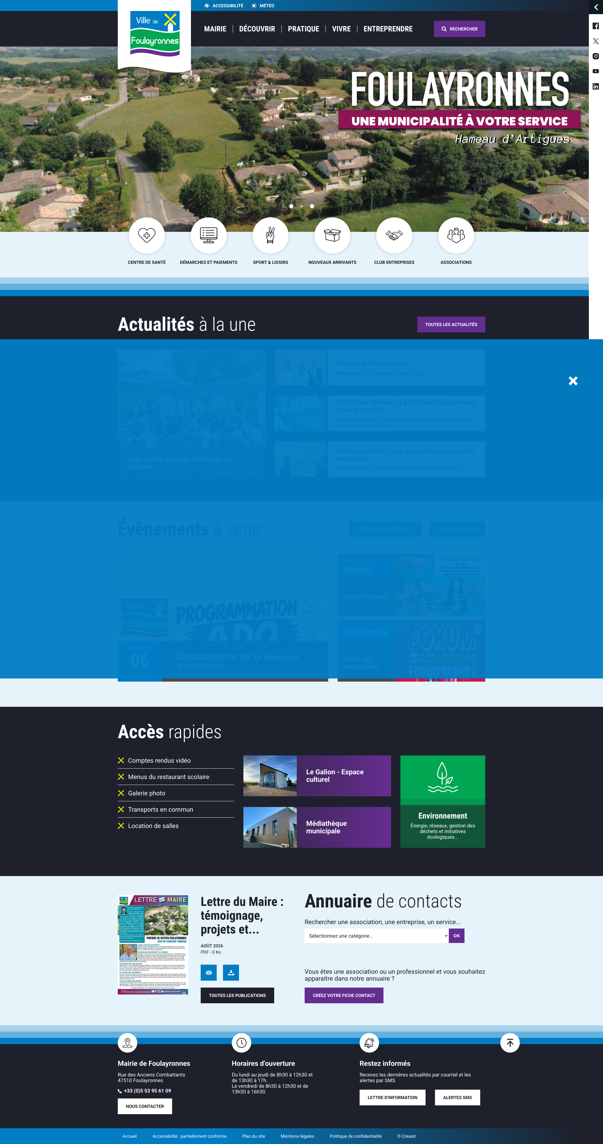Click the Alertes SMS button
This screenshot has width=603, height=1144.
(x=457, y=1098)
